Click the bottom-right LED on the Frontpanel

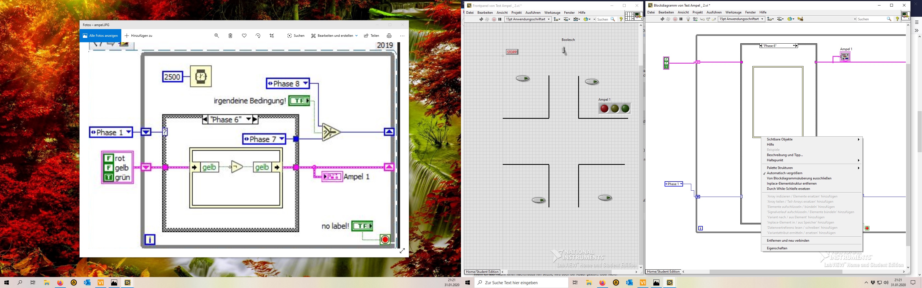(605, 198)
